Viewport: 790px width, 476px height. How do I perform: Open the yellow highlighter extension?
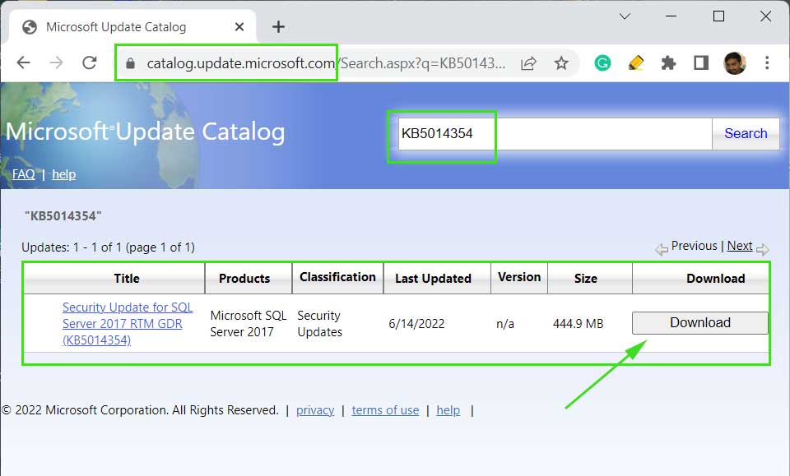pyautogui.click(x=636, y=63)
